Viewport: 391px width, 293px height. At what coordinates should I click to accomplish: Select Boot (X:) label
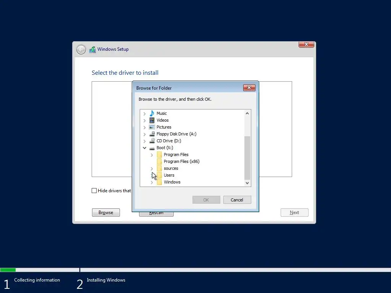[165, 148]
